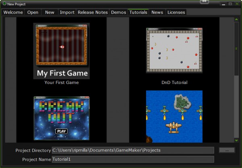Click the GameMaker logo in title bar

(x=4, y=4)
